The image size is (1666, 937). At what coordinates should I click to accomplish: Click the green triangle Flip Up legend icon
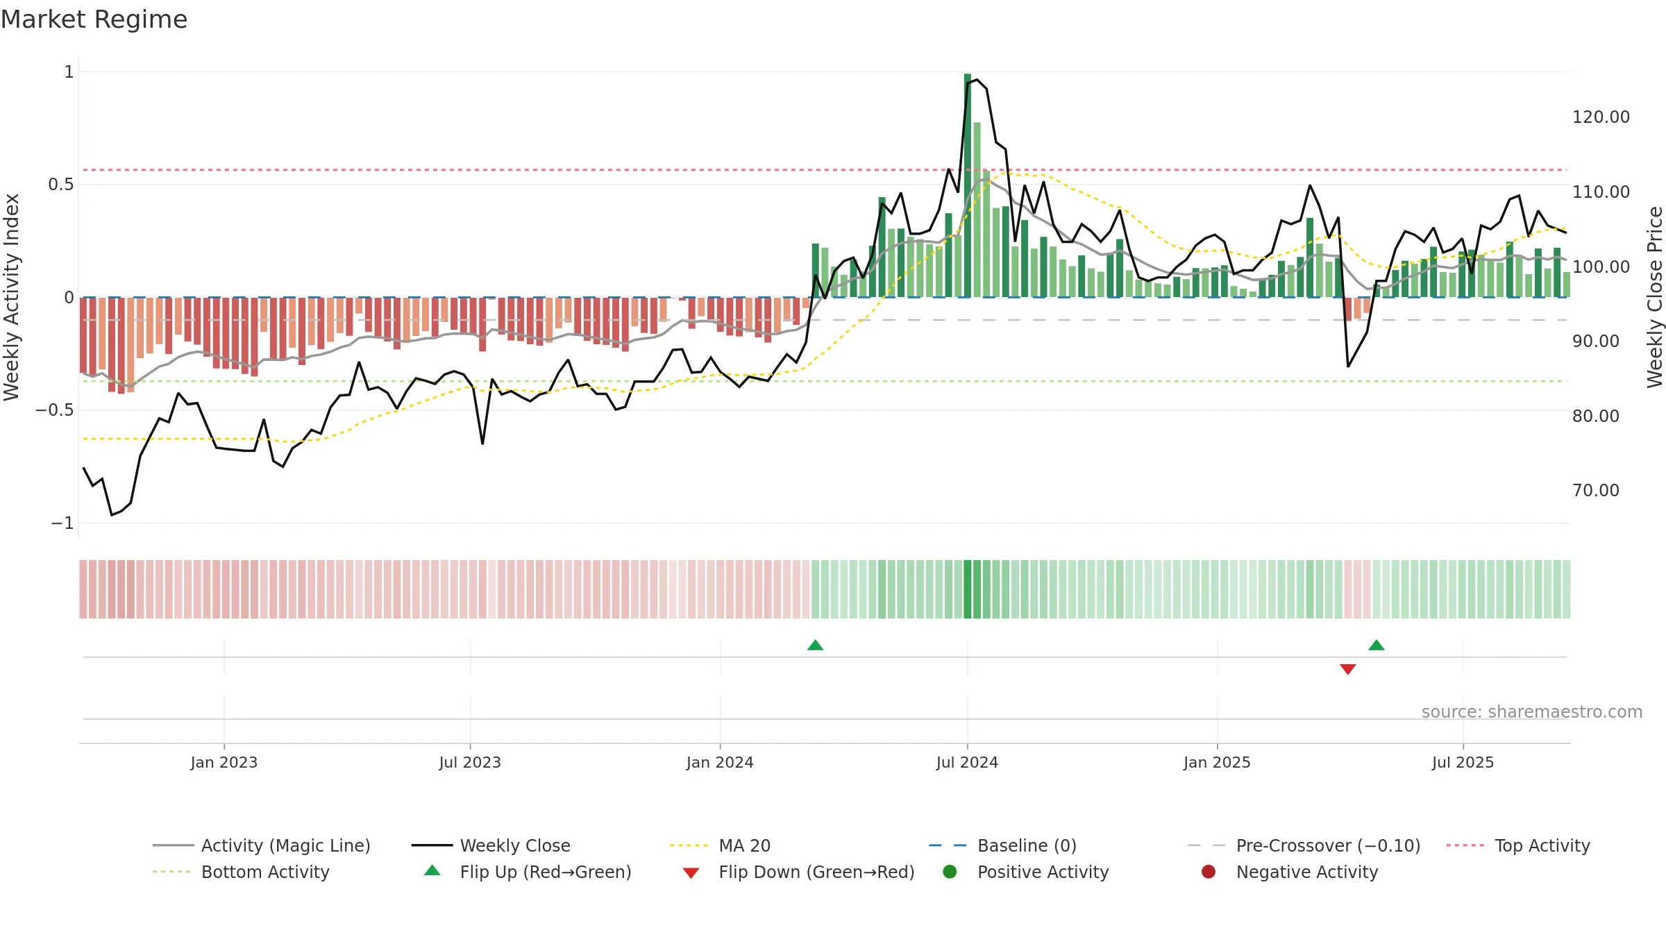coord(432,870)
